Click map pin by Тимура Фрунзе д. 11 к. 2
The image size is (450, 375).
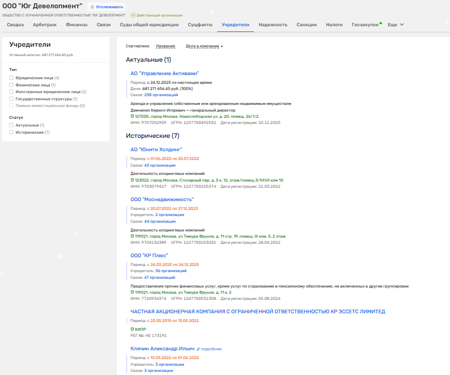(x=132, y=292)
